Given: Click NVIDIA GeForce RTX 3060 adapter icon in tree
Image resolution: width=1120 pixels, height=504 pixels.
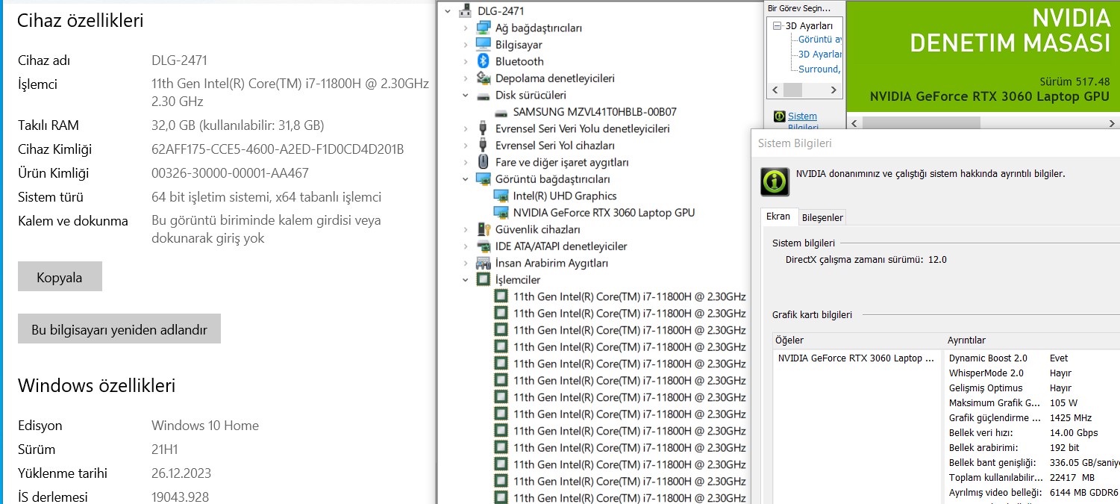Looking at the screenshot, I should click(501, 213).
